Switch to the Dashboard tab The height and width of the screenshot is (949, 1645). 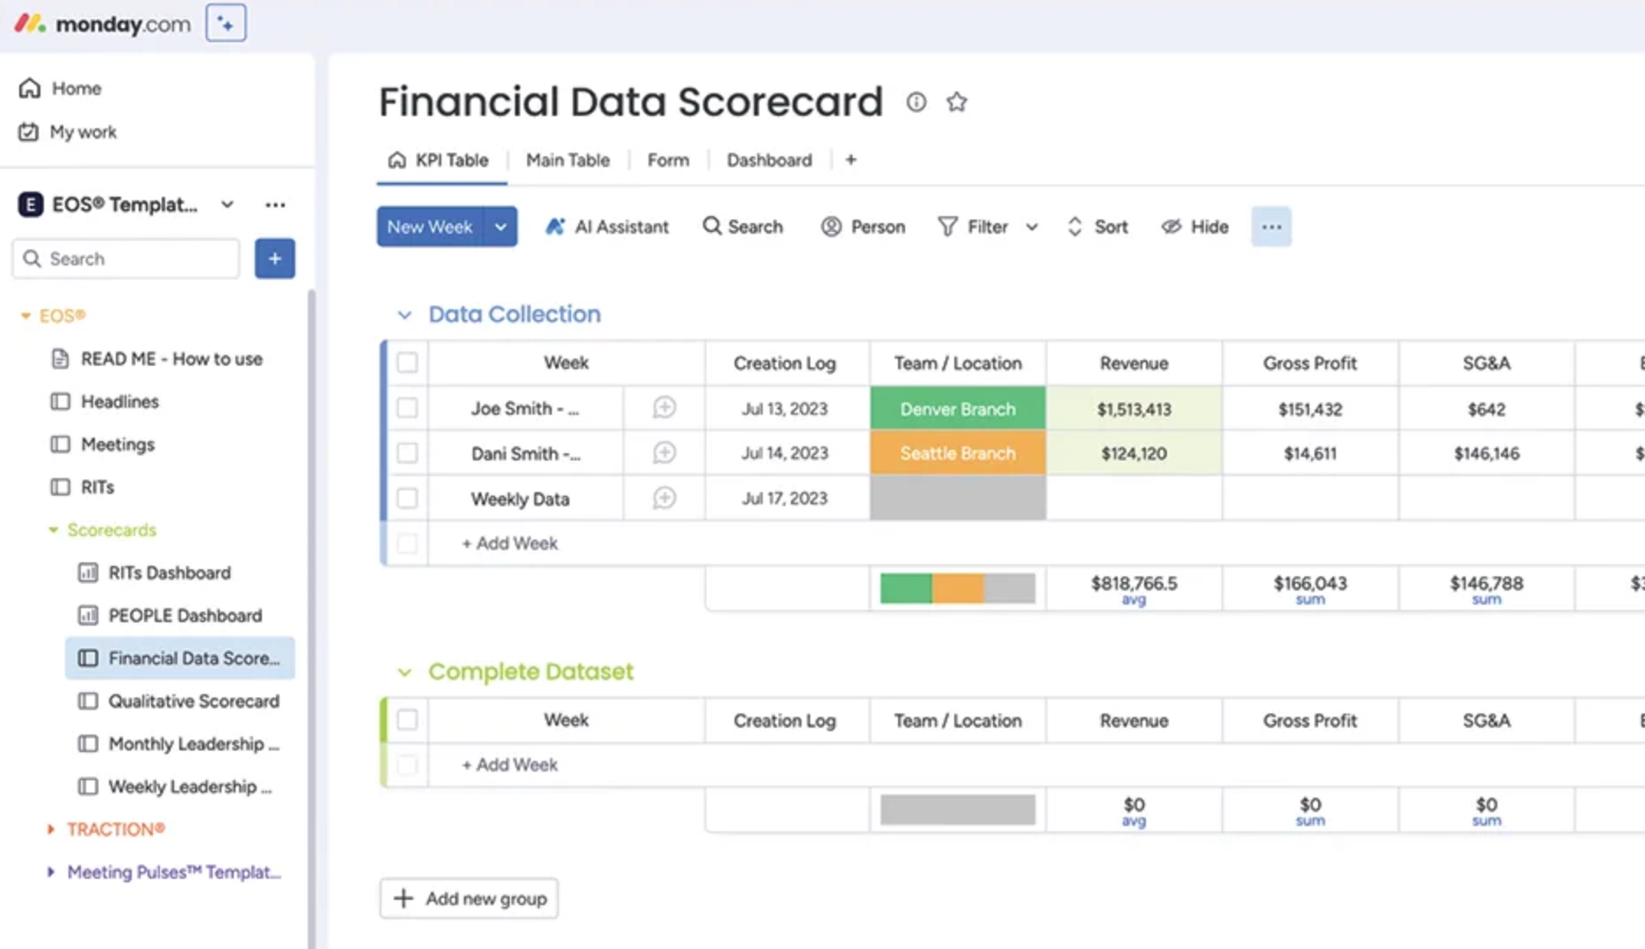769,160
